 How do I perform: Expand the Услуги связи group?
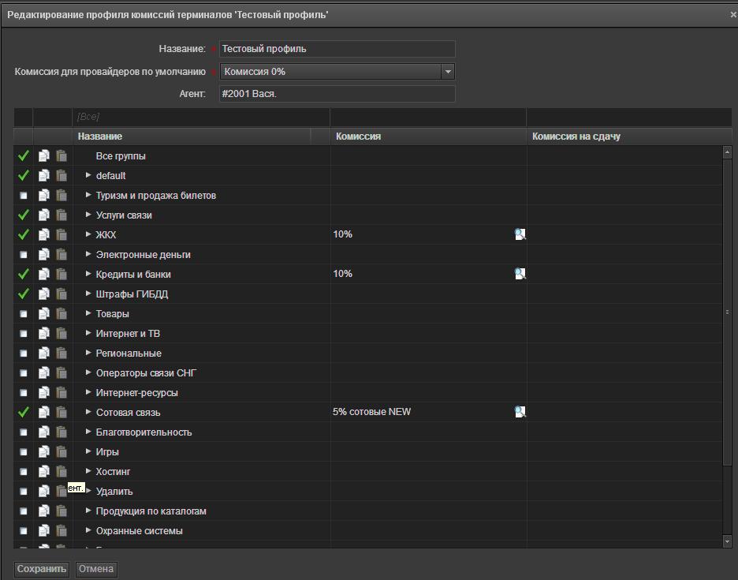(x=88, y=215)
